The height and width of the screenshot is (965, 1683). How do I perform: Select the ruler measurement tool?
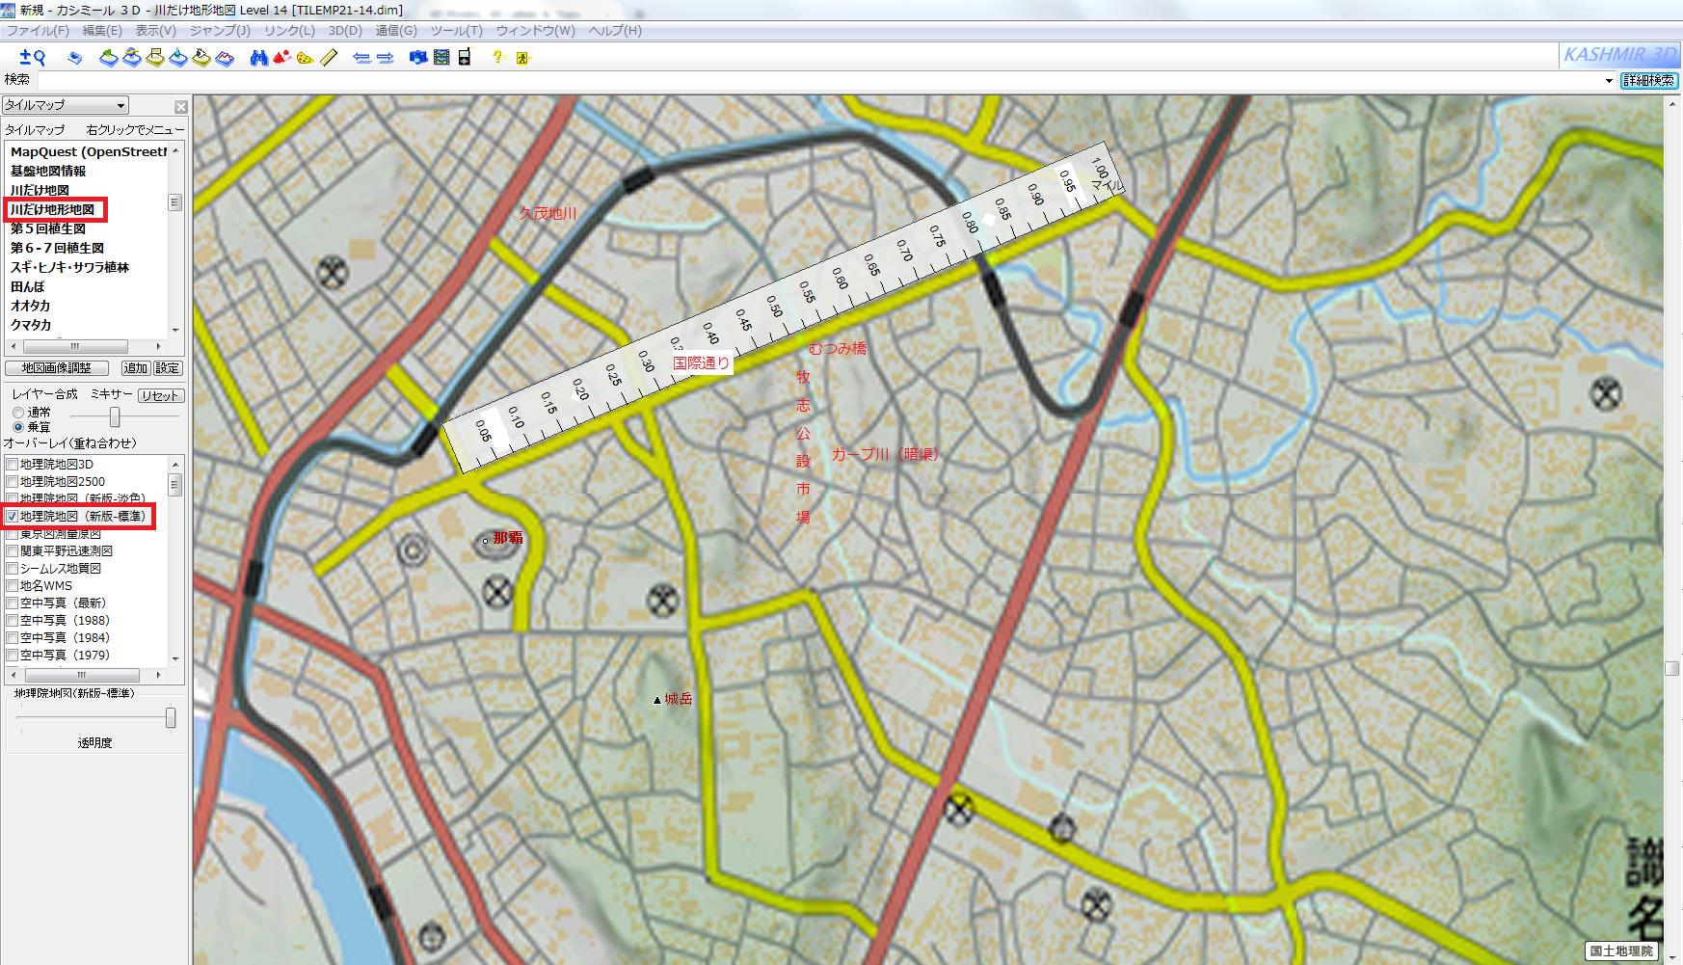coord(329,58)
